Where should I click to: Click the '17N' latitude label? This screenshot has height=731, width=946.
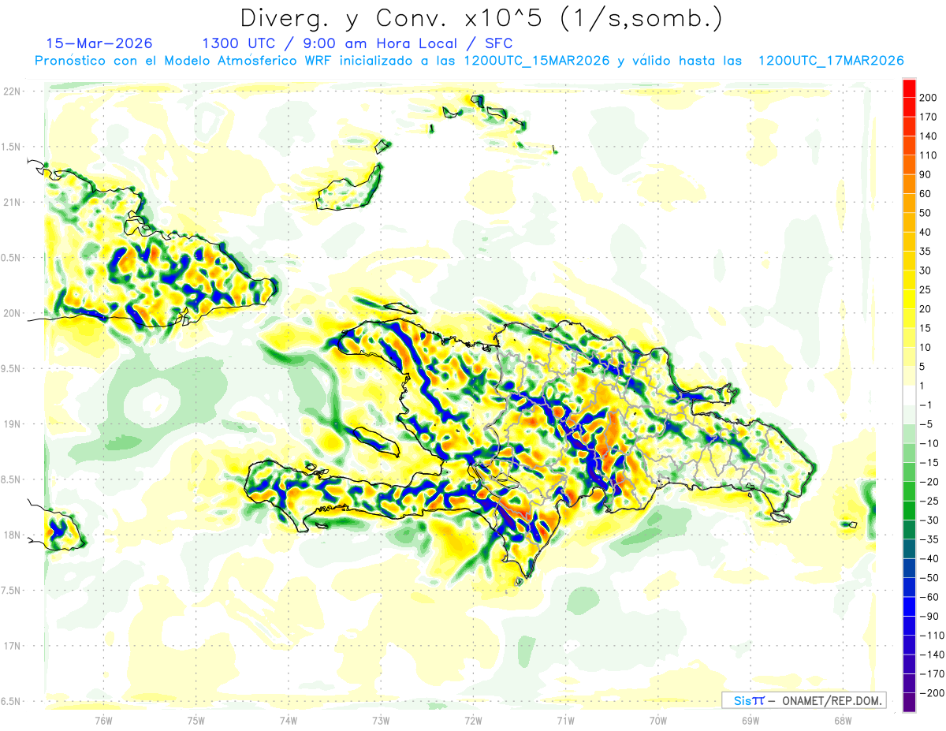pos(11,646)
